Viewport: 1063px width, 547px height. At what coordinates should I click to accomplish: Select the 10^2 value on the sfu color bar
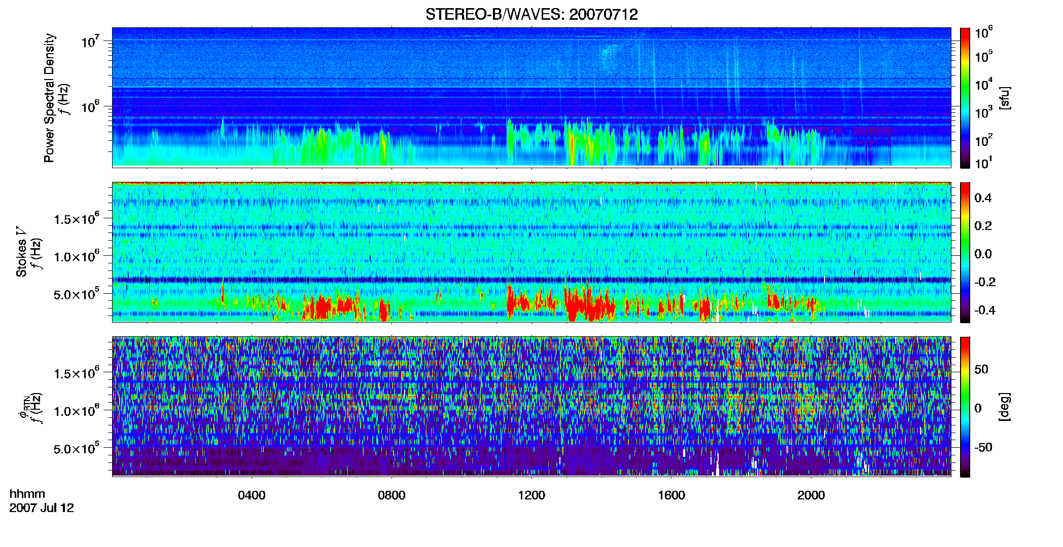(984, 140)
